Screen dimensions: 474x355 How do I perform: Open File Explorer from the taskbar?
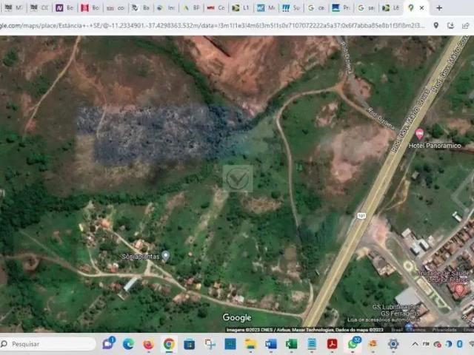click(x=250, y=344)
